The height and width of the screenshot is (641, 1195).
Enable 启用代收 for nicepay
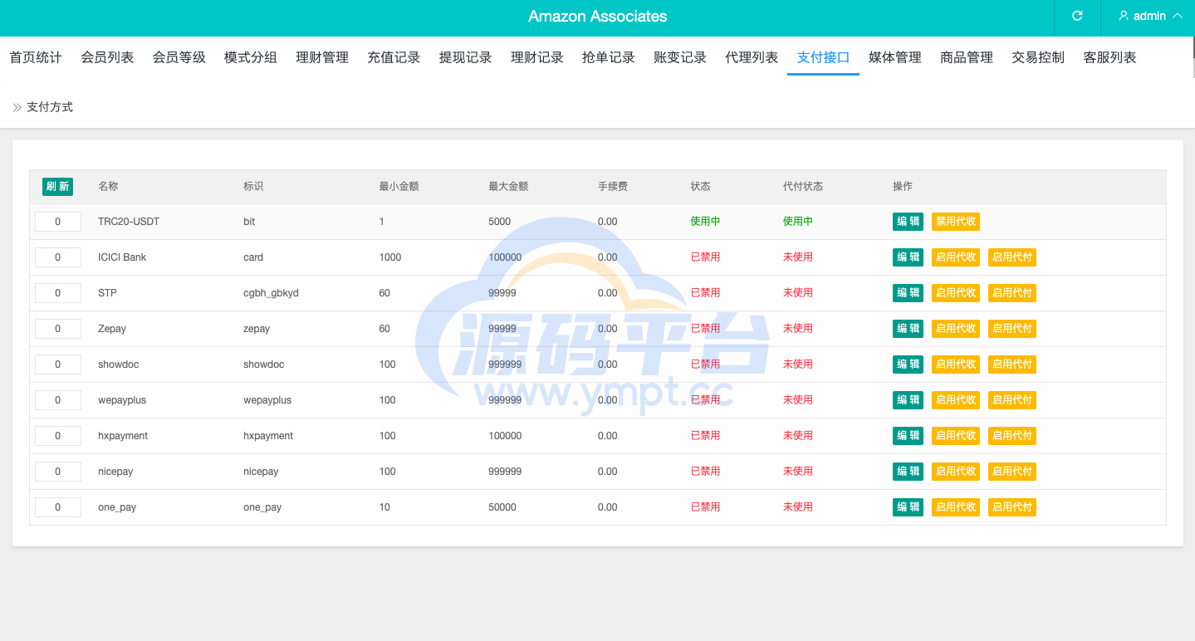pyautogui.click(x=956, y=472)
